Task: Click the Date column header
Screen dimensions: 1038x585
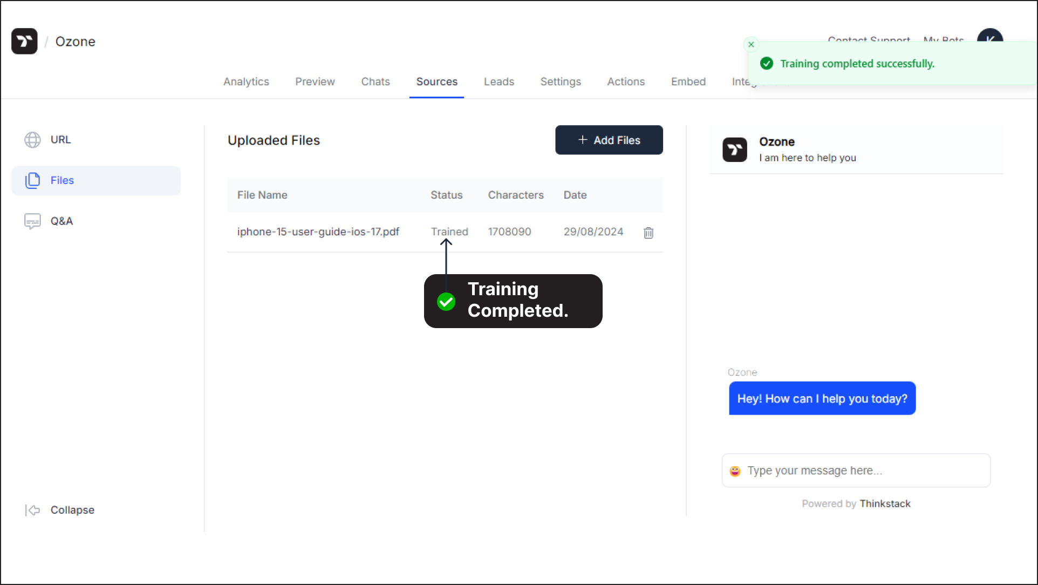Action: 575,195
